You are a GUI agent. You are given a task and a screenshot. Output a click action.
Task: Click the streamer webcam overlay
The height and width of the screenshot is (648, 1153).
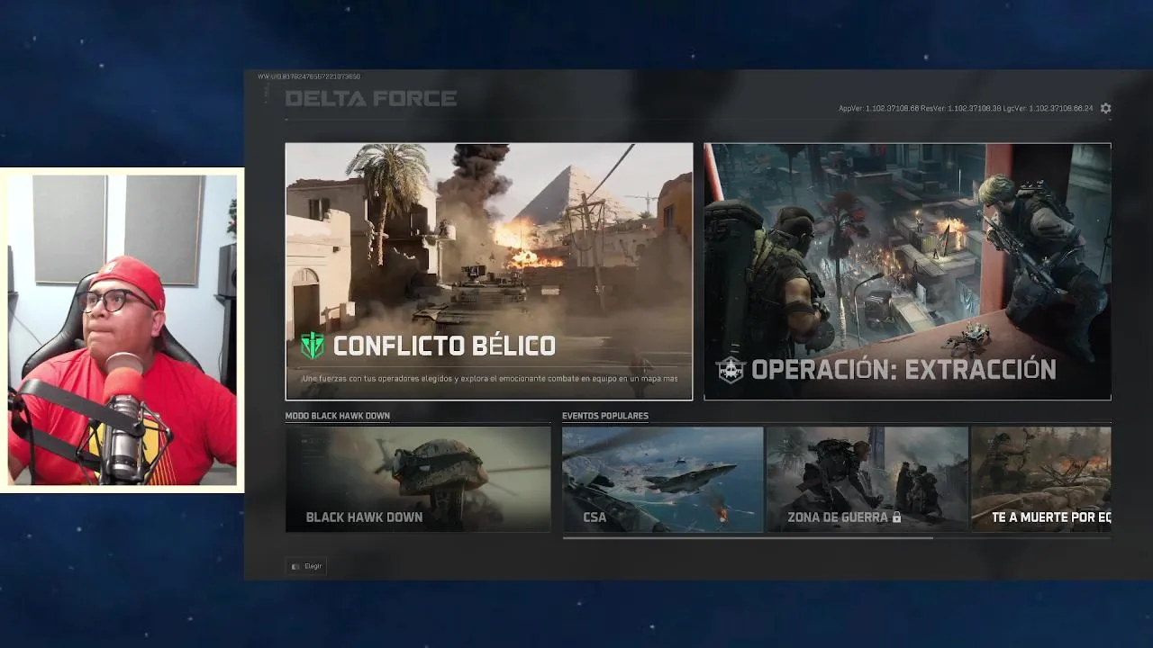[x=122, y=330]
